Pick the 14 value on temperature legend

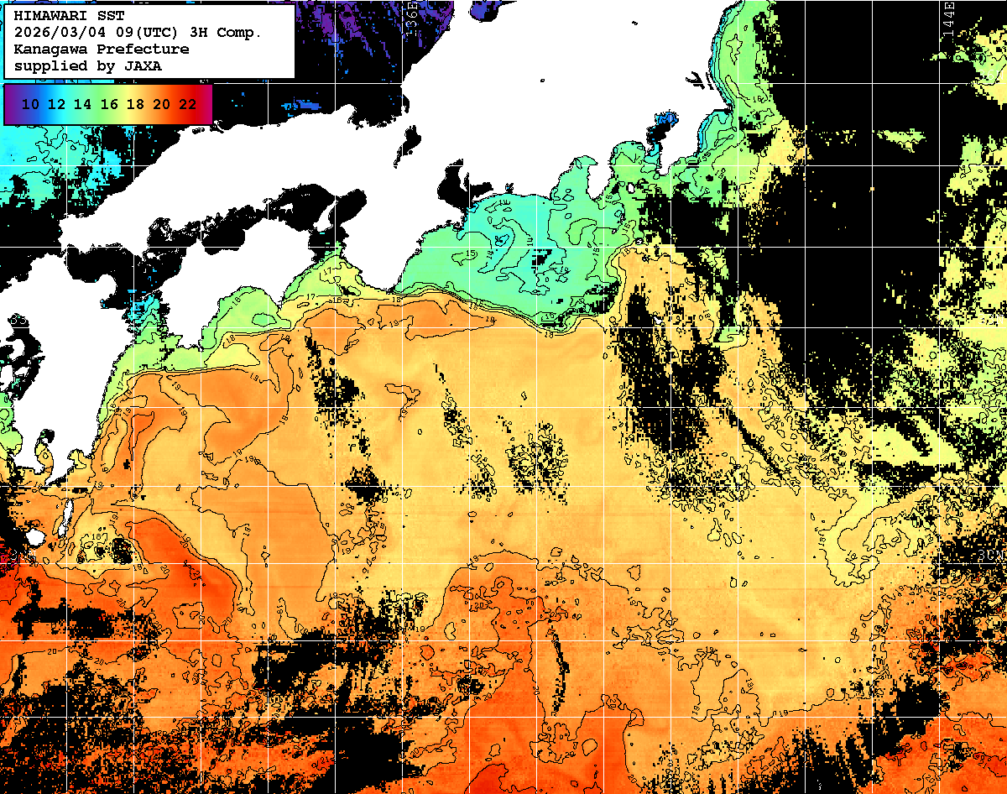83,104
